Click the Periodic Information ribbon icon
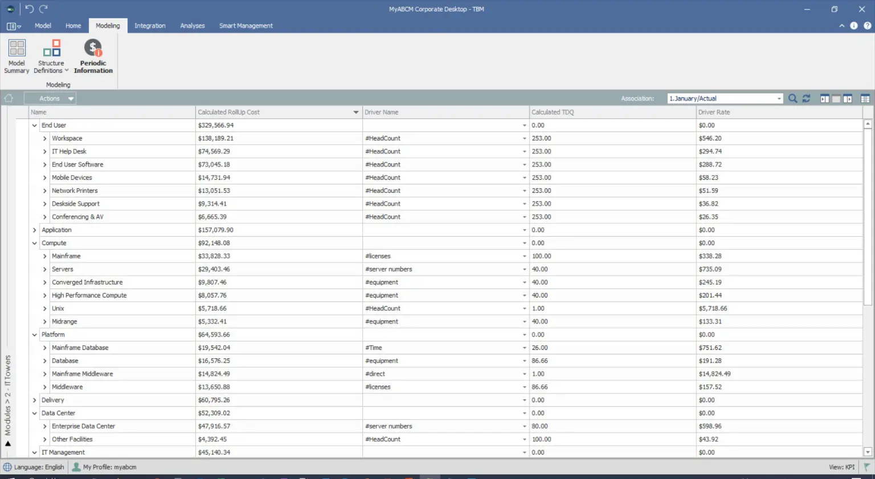 pyautogui.click(x=93, y=56)
